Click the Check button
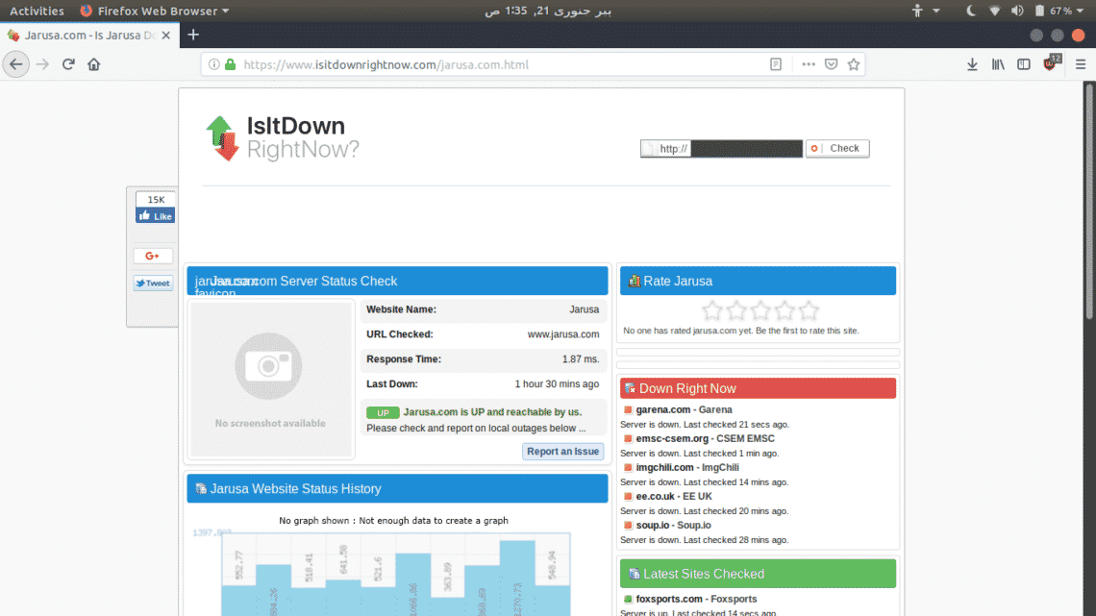Image resolution: width=1096 pixels, height=616 pixels. coord(837,148)
